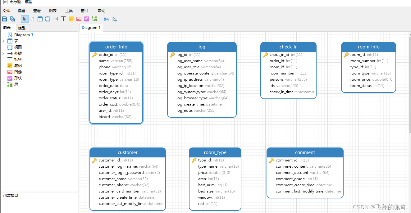Click the customer table header
The image size is (411, 213).
(127, 152)
